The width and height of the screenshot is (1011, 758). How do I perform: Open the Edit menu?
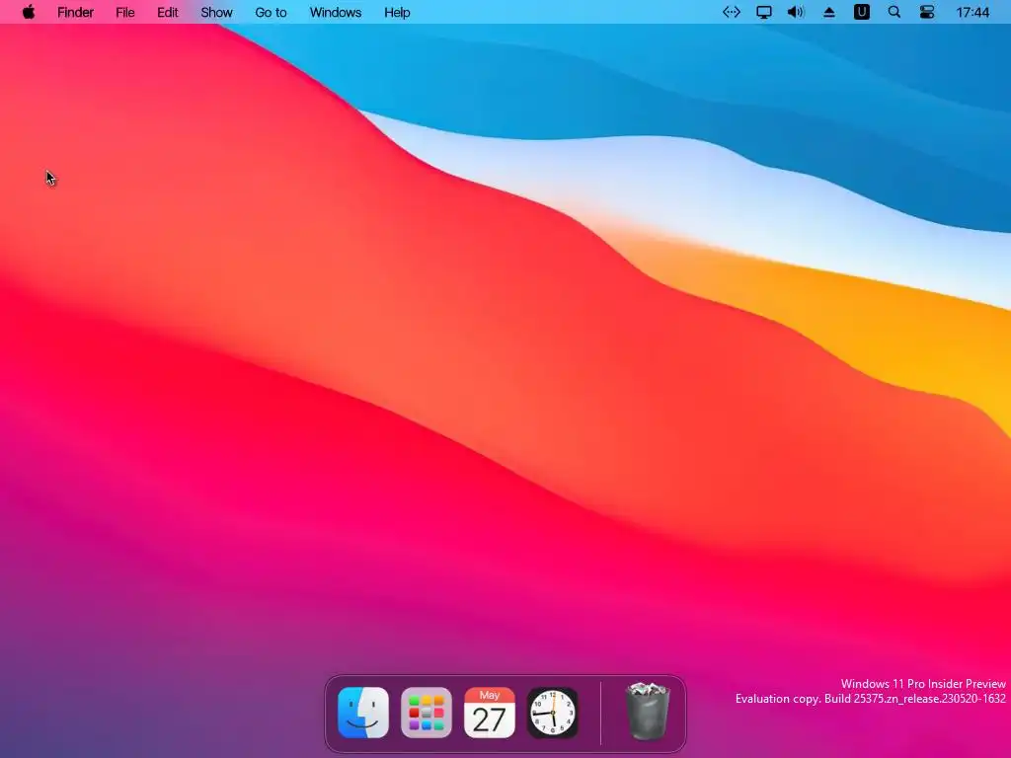168,12
